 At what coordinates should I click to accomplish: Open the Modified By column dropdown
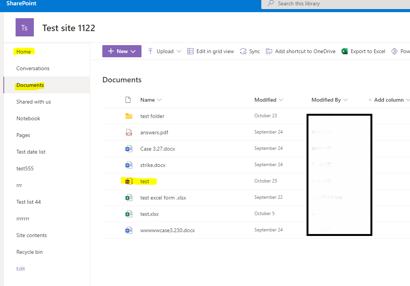pyautogui.click(x=345, y=100)
